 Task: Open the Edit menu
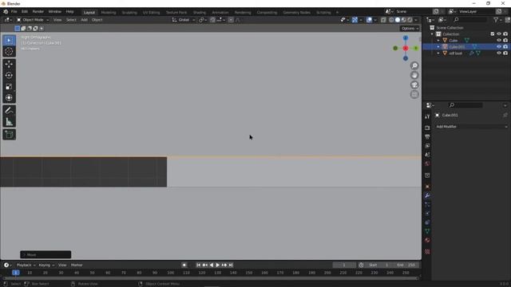[25, 12]
